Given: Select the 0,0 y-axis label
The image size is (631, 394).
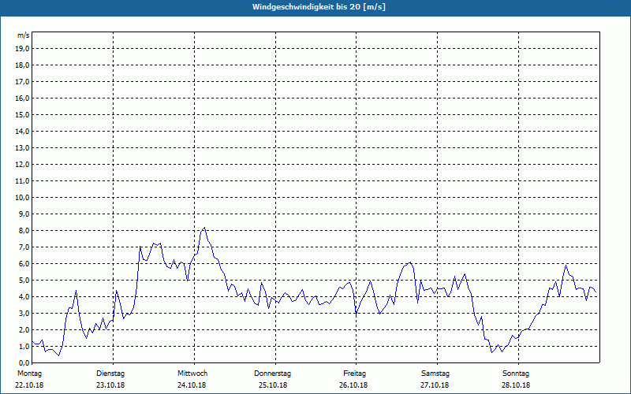Looking at the screenshot, I should (24, 363).
